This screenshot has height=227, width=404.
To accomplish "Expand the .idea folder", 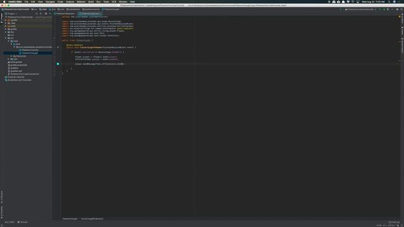I will tap(6, 23).
